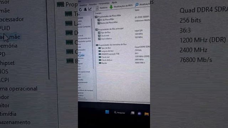Select Computador portátil in sidebar tree
Viewport: 228px width, 128px height.
84,41
